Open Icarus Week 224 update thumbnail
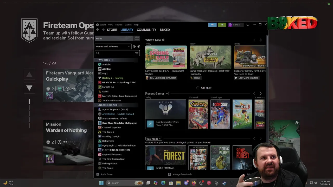The image size is (333, 187). coord(210,57)
